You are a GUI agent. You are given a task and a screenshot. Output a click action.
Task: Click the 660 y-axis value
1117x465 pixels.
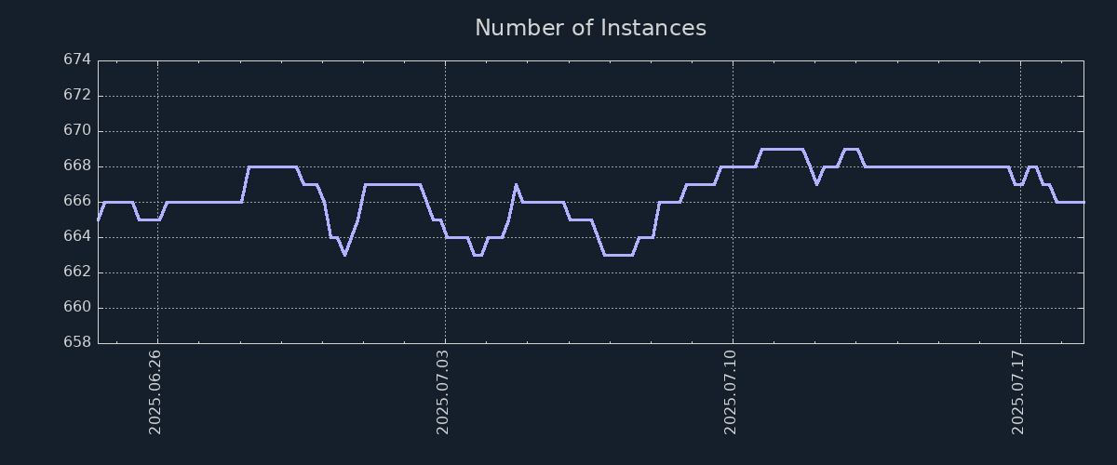click(x=77, y=307)
